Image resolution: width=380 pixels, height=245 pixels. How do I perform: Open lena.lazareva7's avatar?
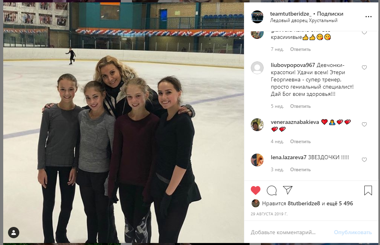pos(257,160)
